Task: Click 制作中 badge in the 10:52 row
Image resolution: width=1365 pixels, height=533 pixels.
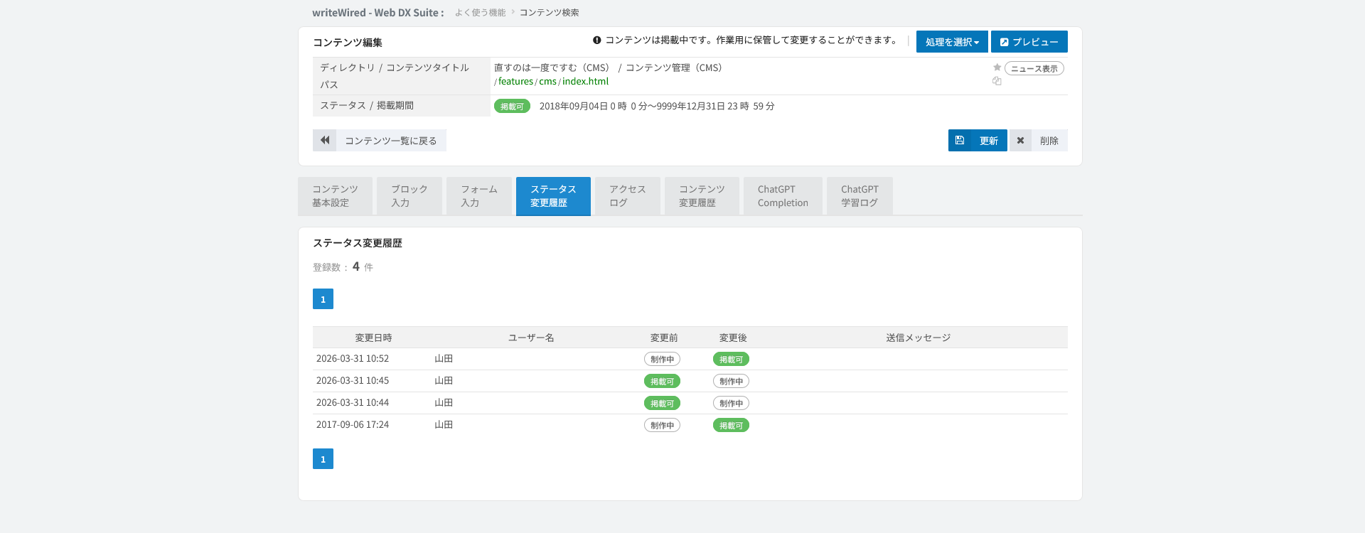Action: [x=662, y=360]
